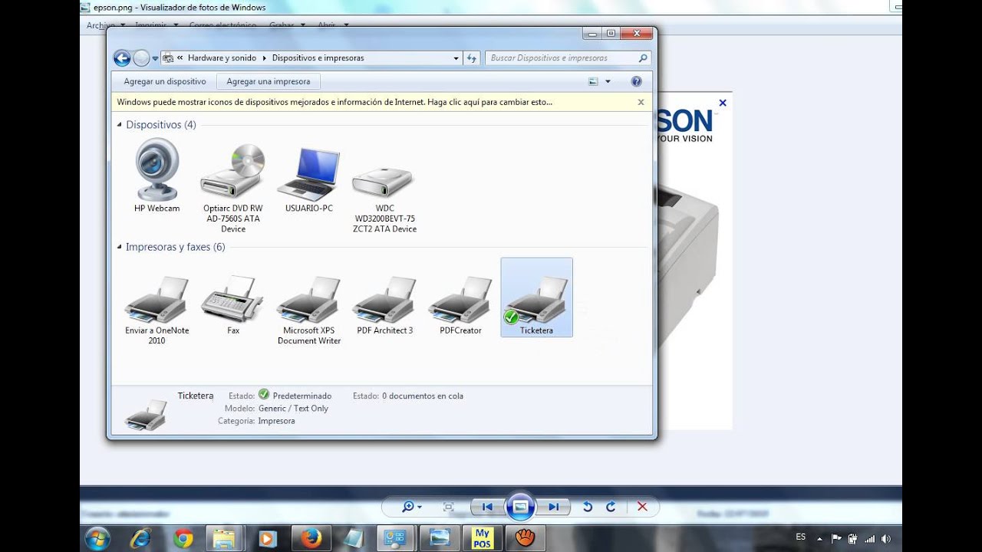The height and width of the screenshot is (552, 982).
Task: Select Microsoft XPS Document Writer printer
Action: [309, 310]
